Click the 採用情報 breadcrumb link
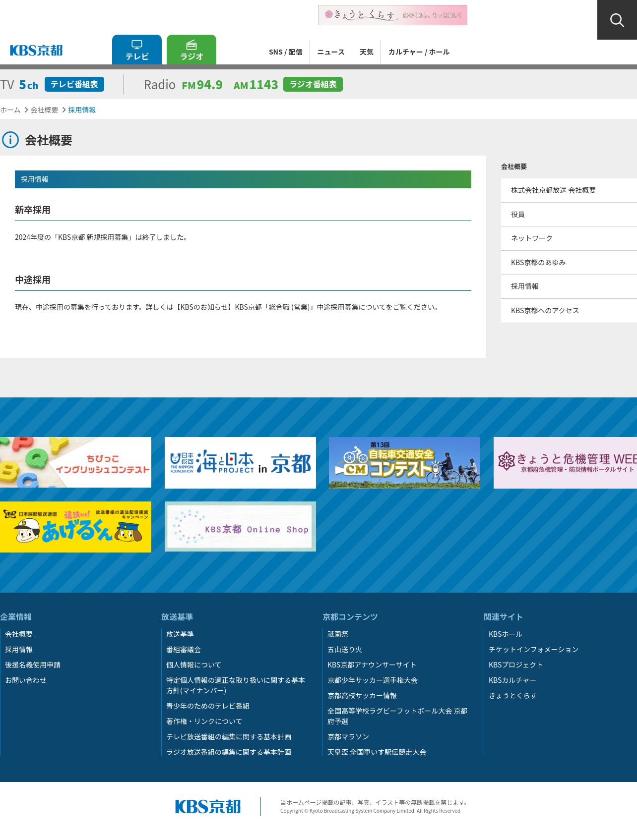The width and height of the screenshot is (637, 831). point(82,110)
